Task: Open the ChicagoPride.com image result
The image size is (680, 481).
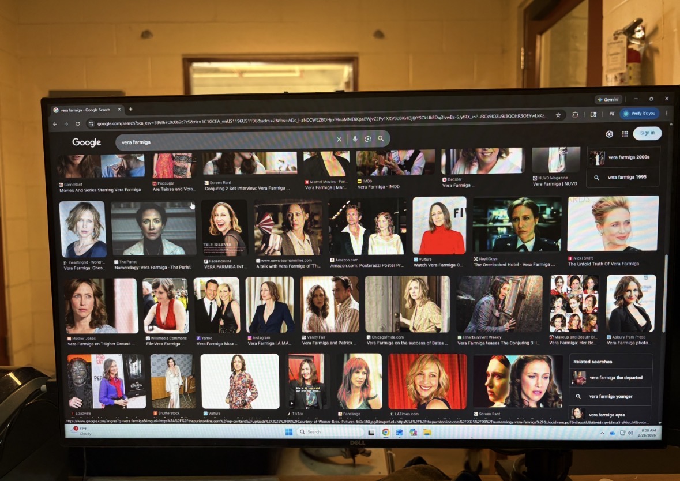Action: [x=407, y=304]
